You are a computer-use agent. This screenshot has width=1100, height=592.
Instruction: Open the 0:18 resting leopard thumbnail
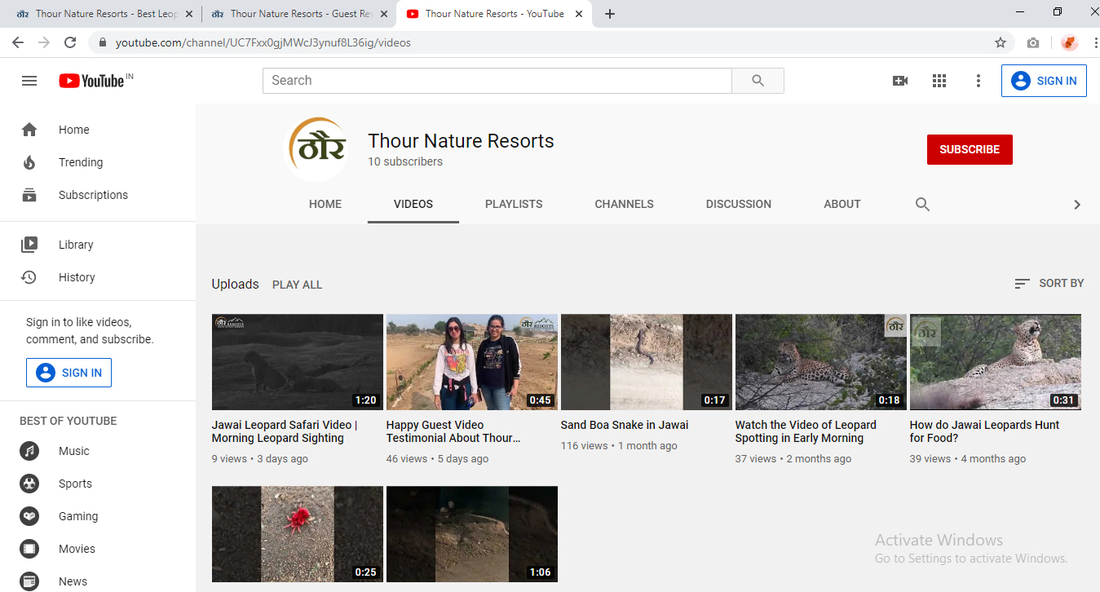pos(821,362)
